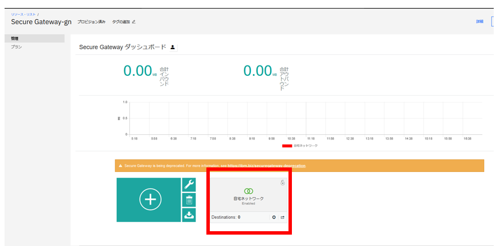Click the red 自宅ネットワーク legend swatch
Image resolution: width=500 pixels, height=246 pixels.
[287, 146]
